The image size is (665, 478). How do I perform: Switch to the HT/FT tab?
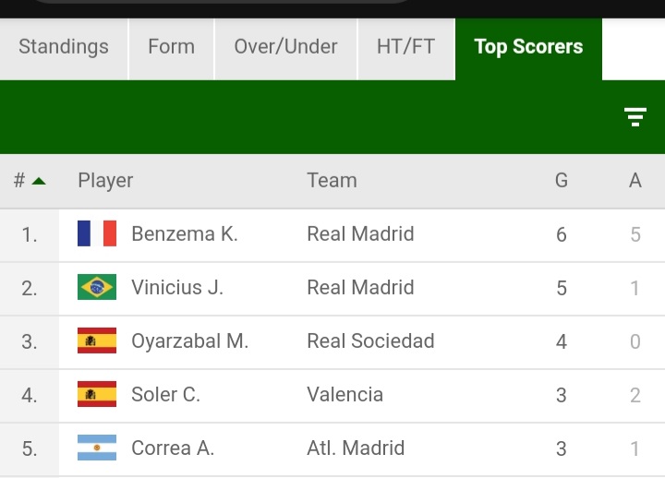click(x=405, y=47)
